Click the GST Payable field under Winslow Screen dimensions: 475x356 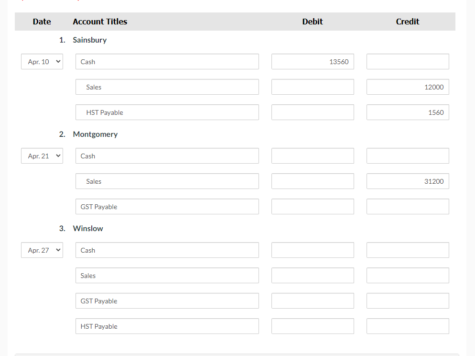[x=167, y=300]
